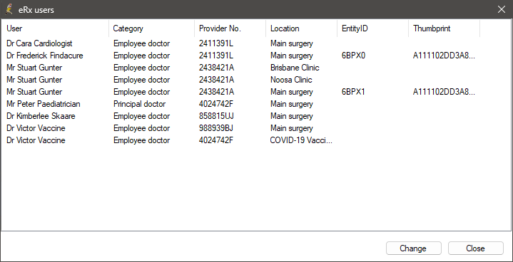Click the EntityID column header
This screenshot has width=513, height=262.
372,28
